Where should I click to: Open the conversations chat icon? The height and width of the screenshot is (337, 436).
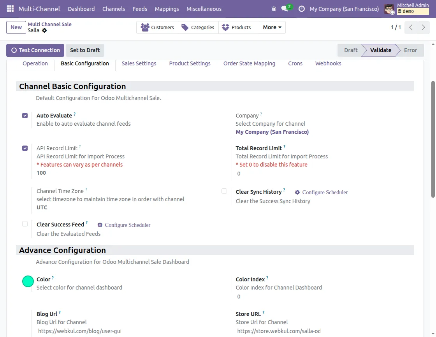point(285,9)
